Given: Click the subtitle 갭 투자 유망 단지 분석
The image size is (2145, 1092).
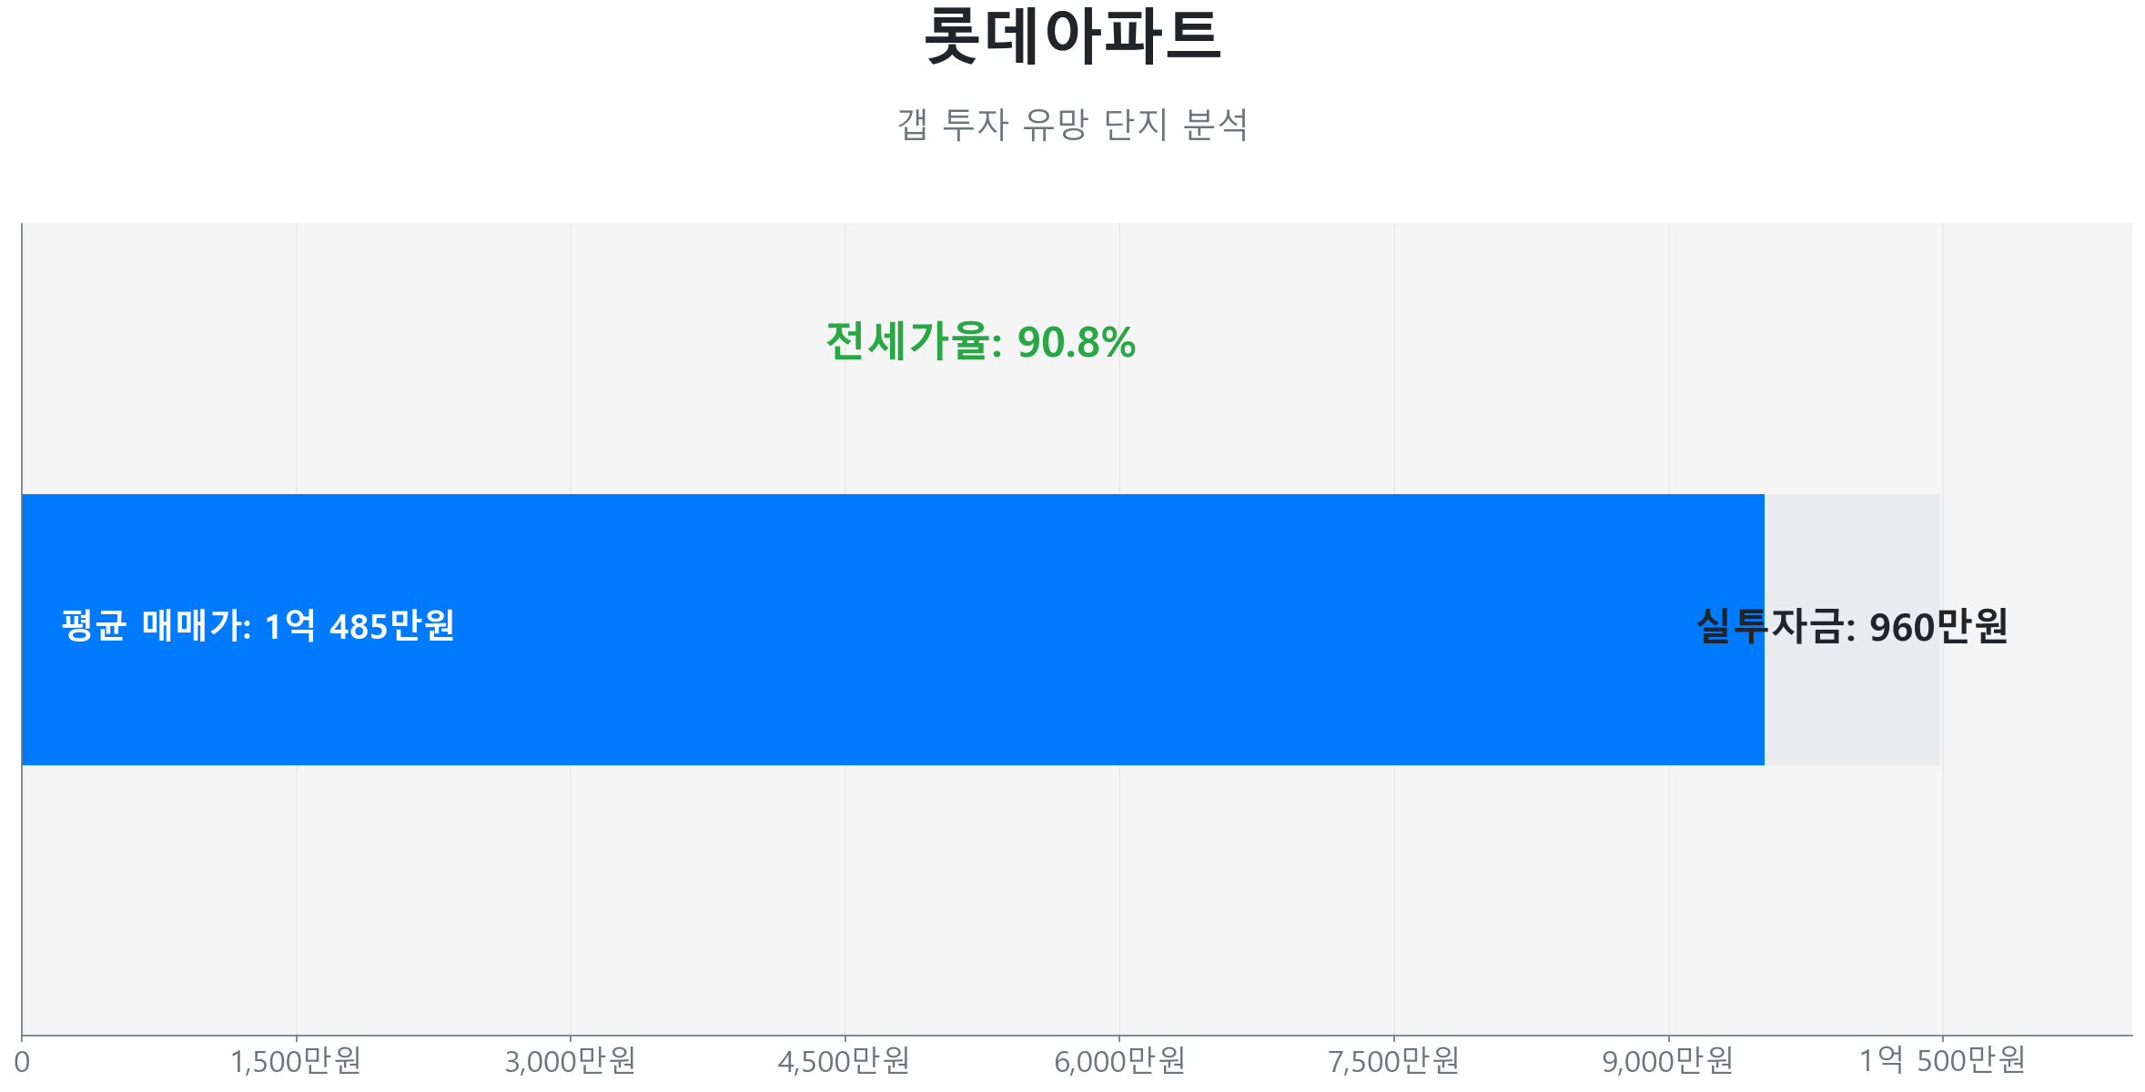Looking at the screenshot, I should click(1072, 125).
